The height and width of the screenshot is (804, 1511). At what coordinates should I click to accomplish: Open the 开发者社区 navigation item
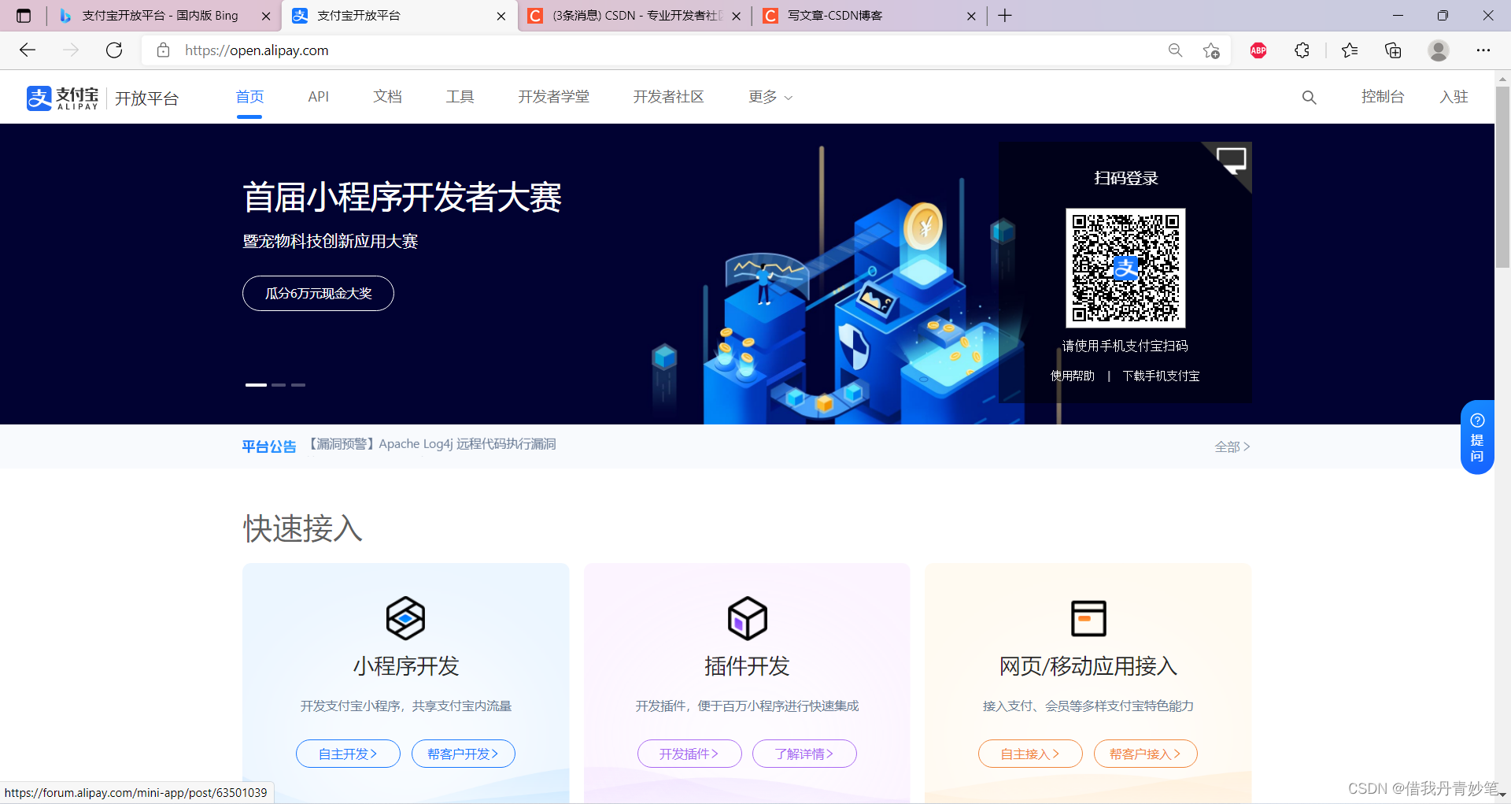coord(668,97)
